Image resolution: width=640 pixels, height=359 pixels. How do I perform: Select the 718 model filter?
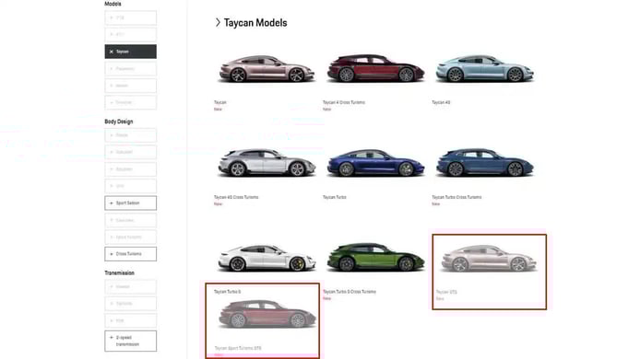pos(130,17)
